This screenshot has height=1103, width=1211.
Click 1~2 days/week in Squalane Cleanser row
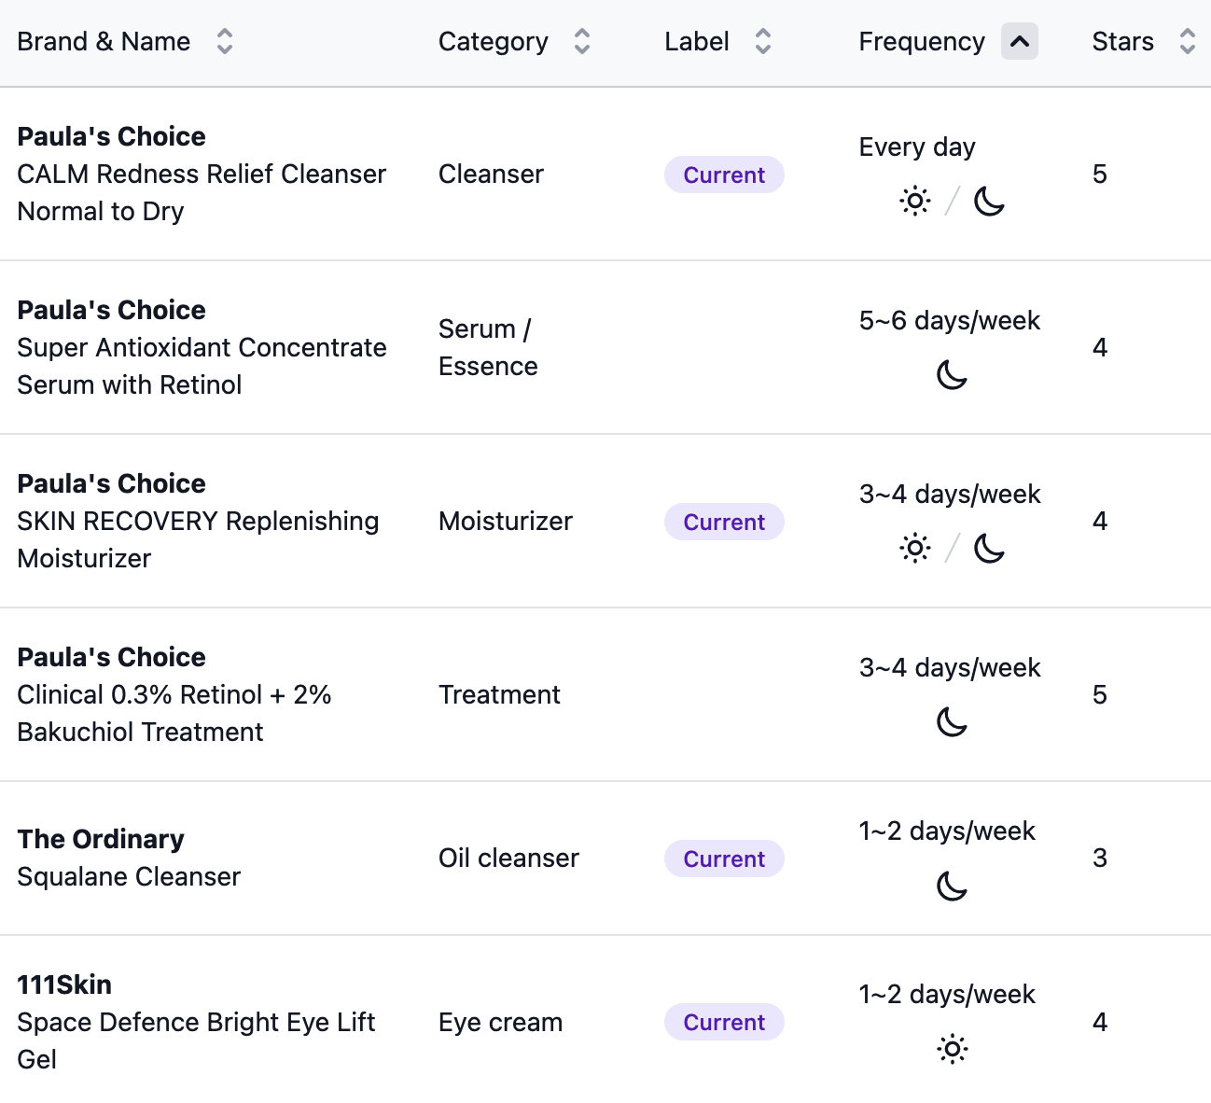point(947,831)
